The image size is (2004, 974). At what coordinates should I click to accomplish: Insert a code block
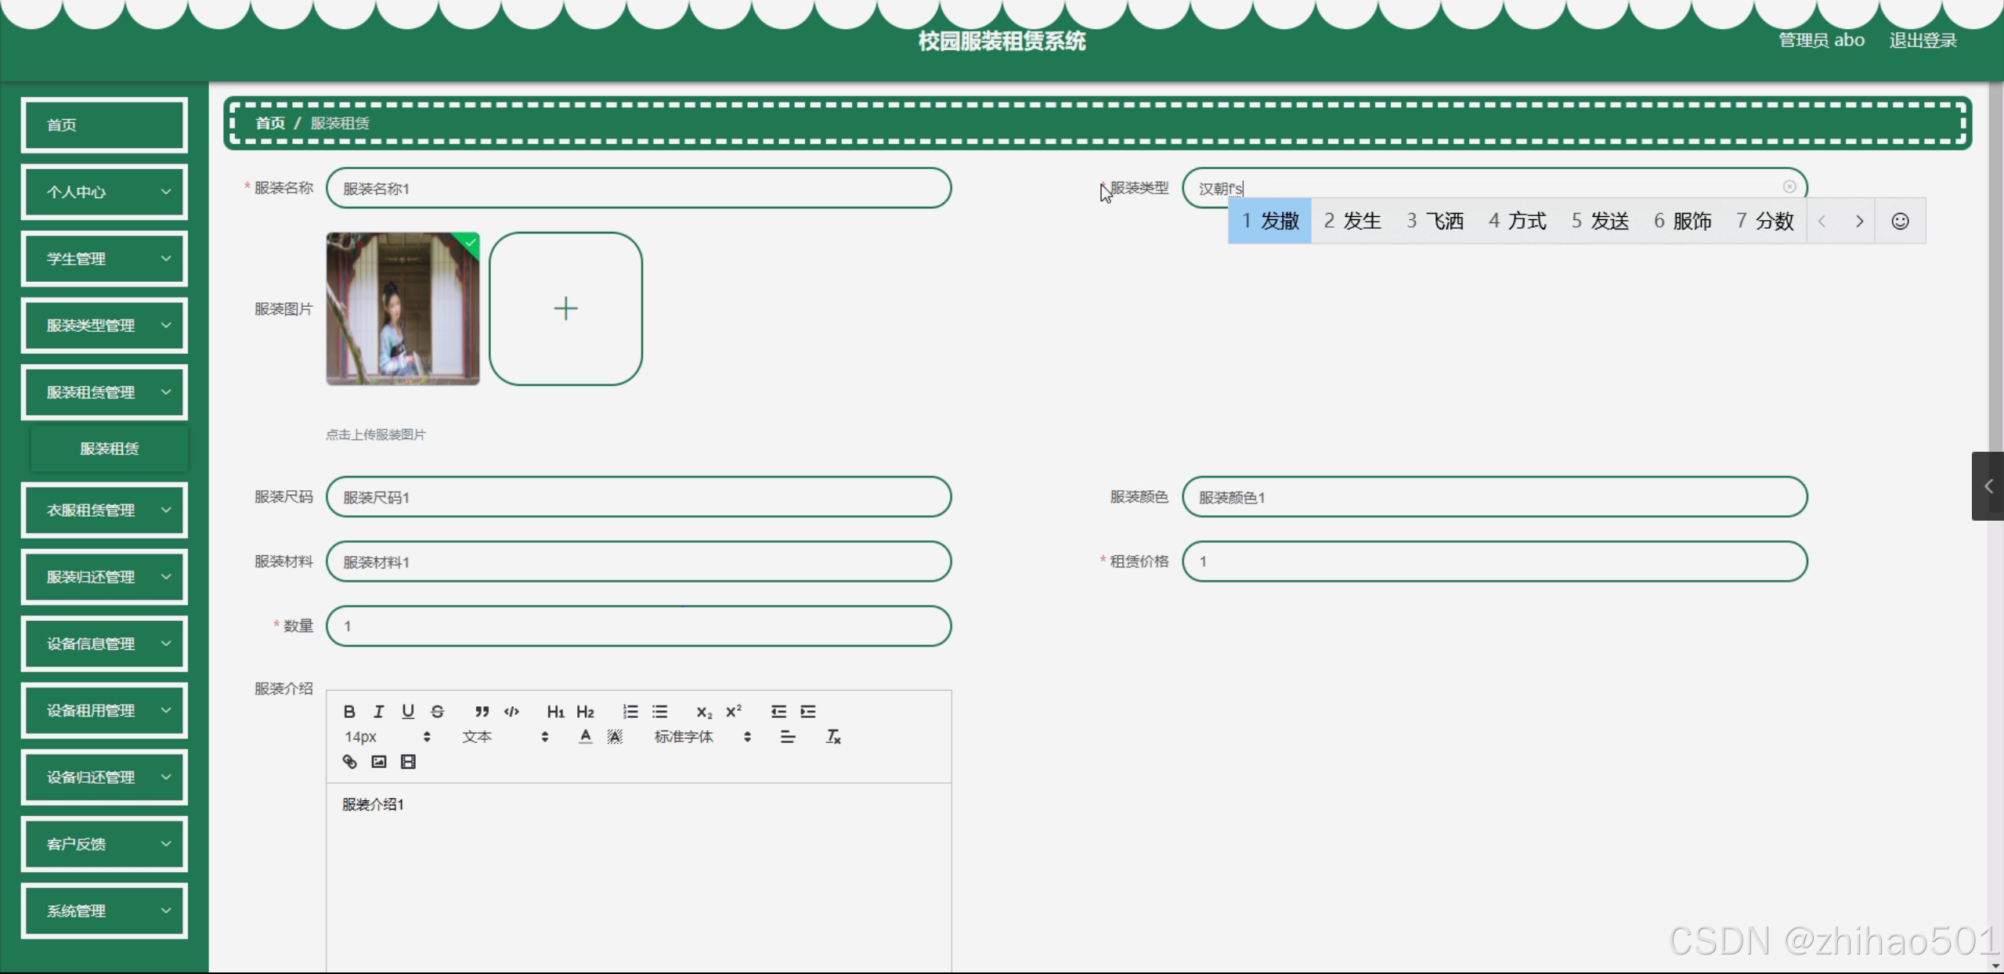coord(511,712)
